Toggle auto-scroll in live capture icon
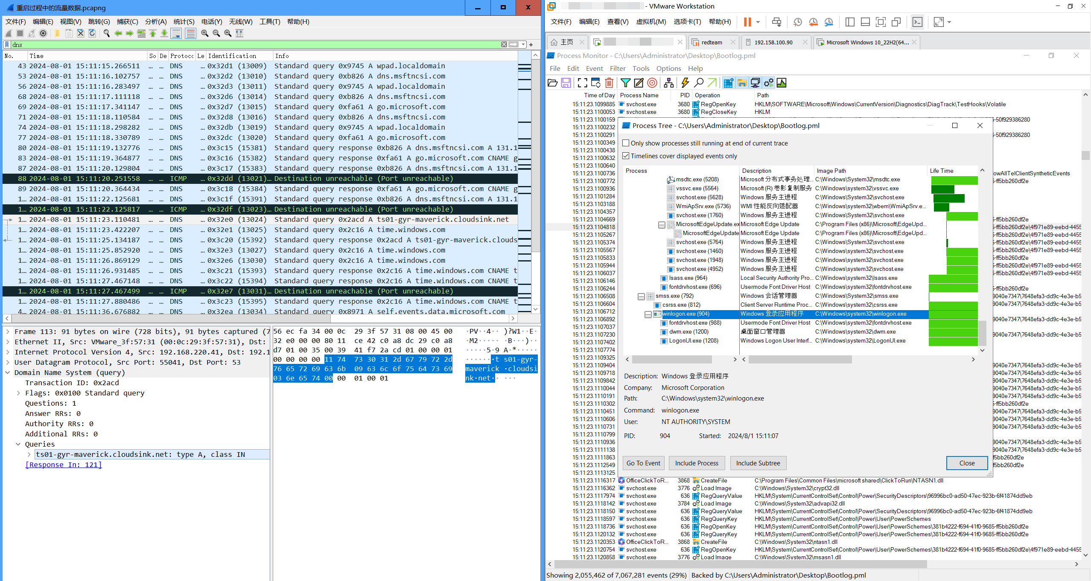Viewport: 1091px width, 581px height. point(176,33)
